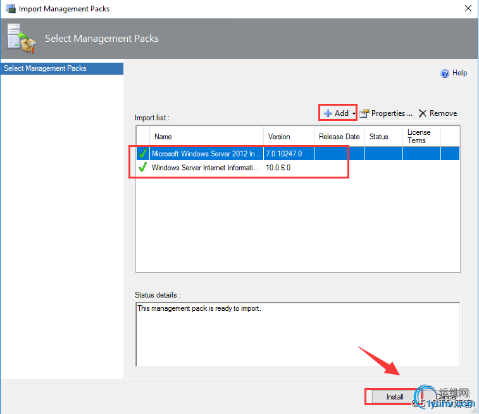The width and height of the screenshot is (479, 414).
Task: Click the management pack wizard header icon
Action: [22, 39]
